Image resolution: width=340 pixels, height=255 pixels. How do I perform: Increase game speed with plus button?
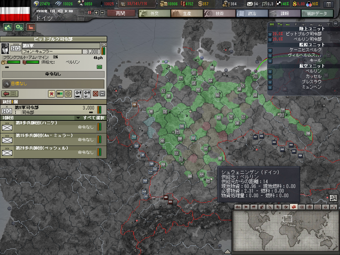(96, 13)
